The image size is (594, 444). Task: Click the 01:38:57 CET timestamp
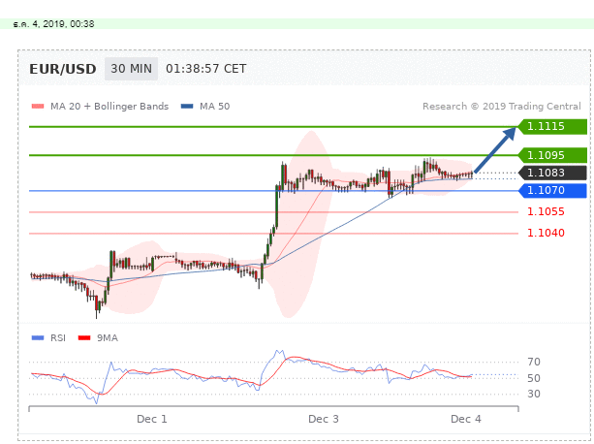(206, 69)
